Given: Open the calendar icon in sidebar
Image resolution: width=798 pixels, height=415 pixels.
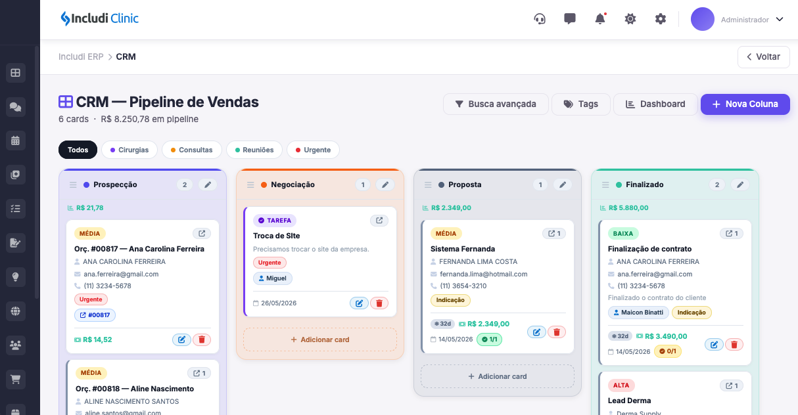Looking at the screenshot, I should [15, 141].
